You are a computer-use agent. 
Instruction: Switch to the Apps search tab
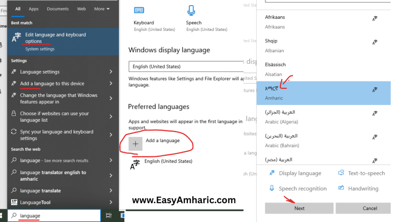[x=33, y=8]
